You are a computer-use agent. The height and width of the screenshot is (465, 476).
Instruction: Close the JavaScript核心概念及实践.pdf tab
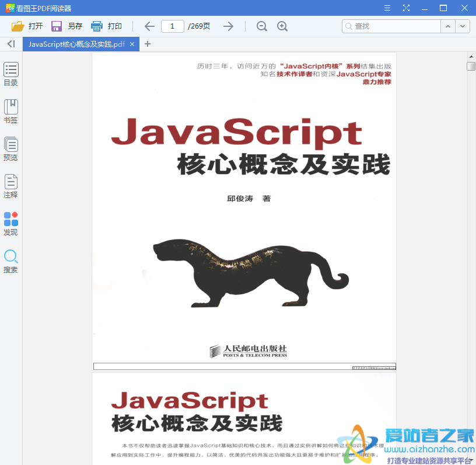pyautogui.click(x=132, y=44)
